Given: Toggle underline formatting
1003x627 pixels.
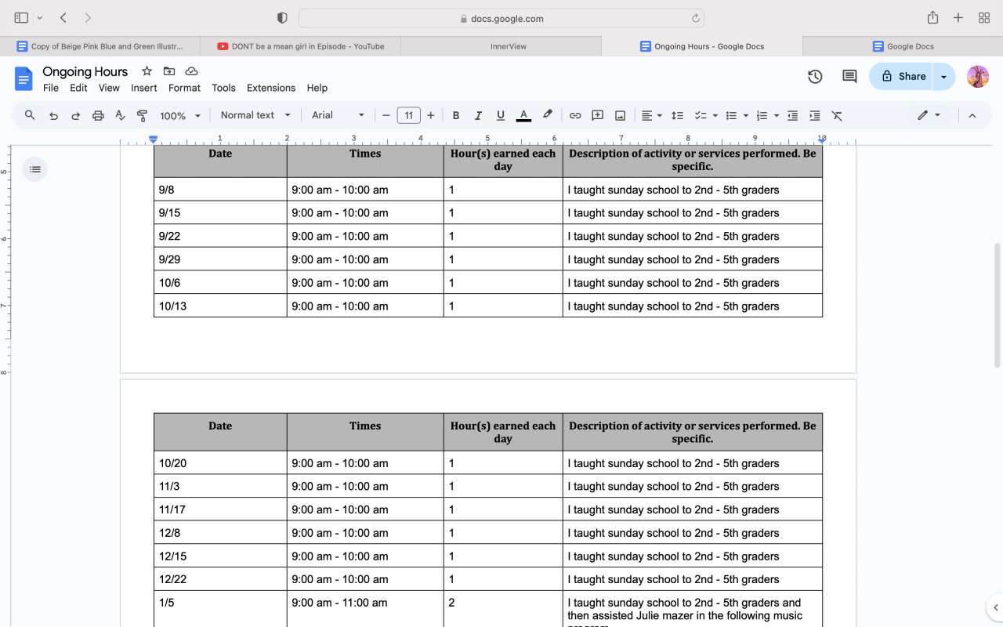Looking at the screenshot, I should (501, 115).
